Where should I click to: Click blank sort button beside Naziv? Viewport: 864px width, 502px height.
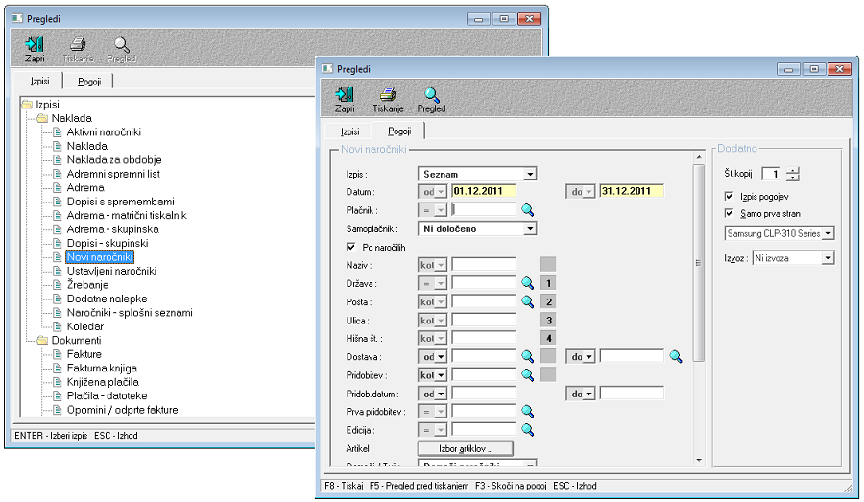click(x=548, y=265)
